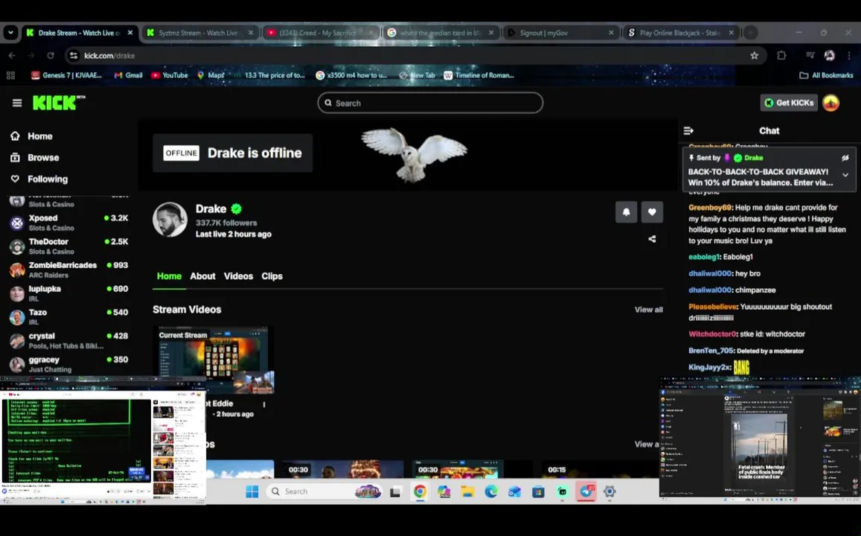Click View all stream videos
This screenshot has width=861, height=536.
[x=648, y=310]
